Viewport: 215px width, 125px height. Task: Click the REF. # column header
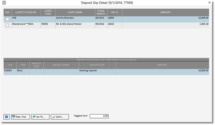coord(114,12)
